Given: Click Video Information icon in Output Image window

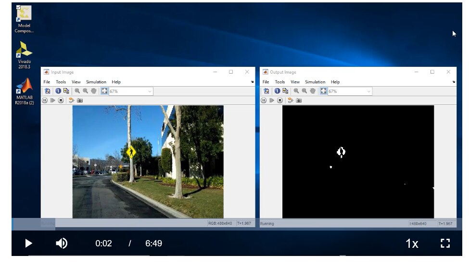Looking at the screenshot, I should (x=277, y=91).
